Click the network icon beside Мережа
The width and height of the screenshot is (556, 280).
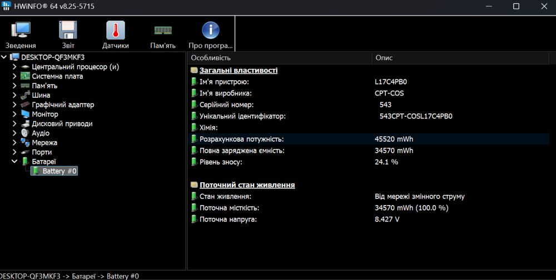click(25, 142)
